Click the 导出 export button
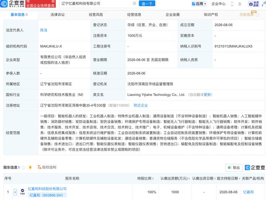The width and height of the screenshot is (266, 200). pos(234,168)
